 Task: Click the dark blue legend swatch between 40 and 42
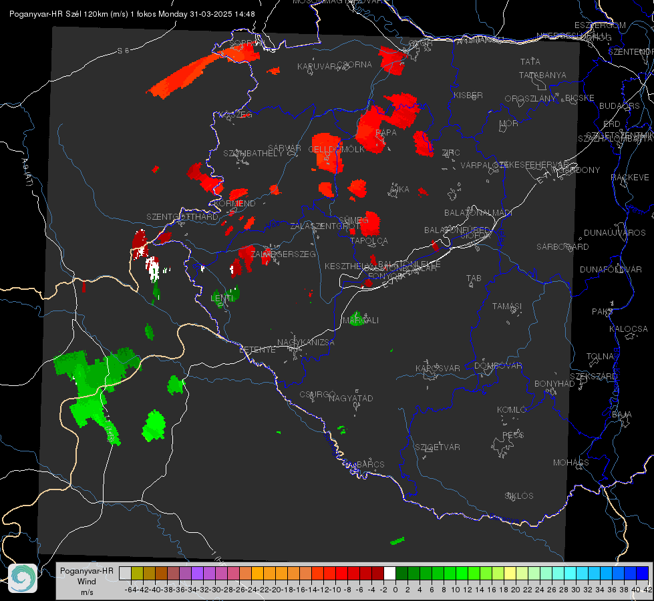643,573
